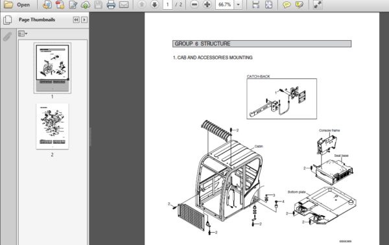Click the email envelope icon

point(124,5)
